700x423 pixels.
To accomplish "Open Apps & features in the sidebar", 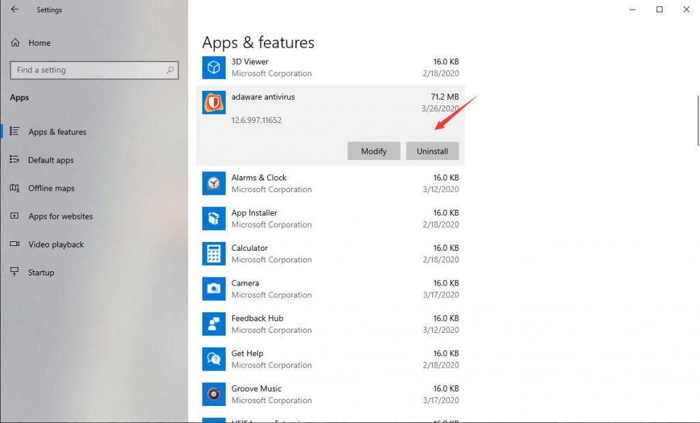I will (x=57, y=132).
